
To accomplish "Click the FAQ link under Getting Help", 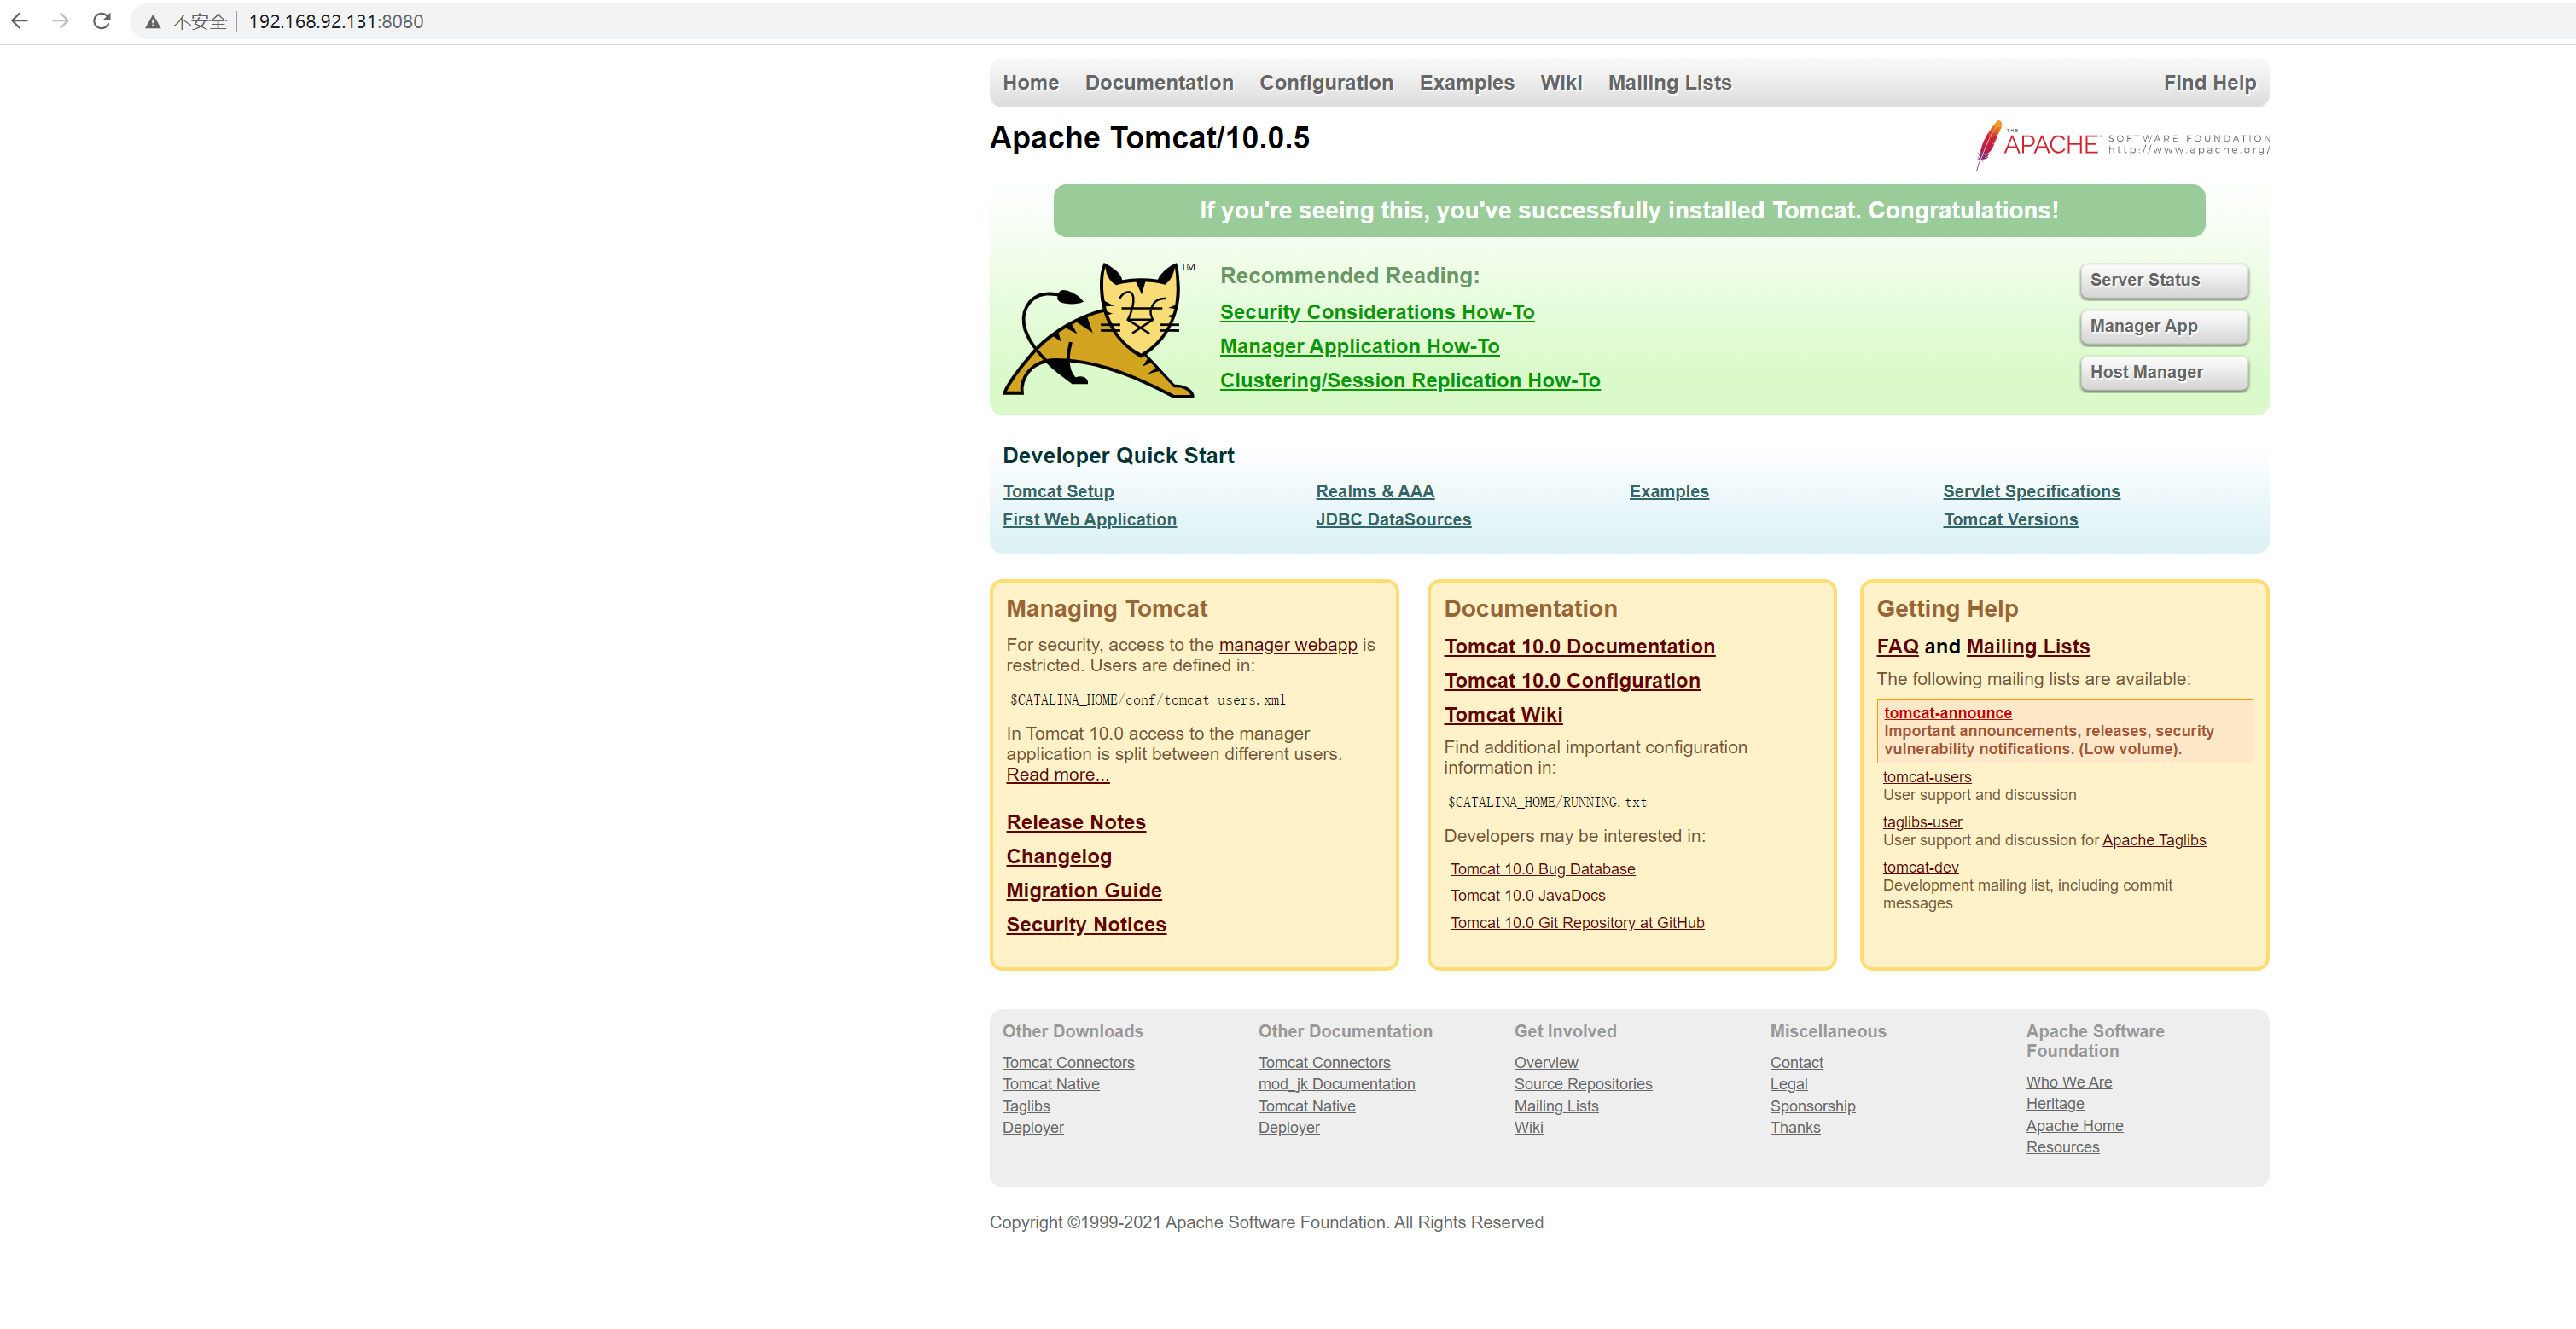I will point(1897,646).
